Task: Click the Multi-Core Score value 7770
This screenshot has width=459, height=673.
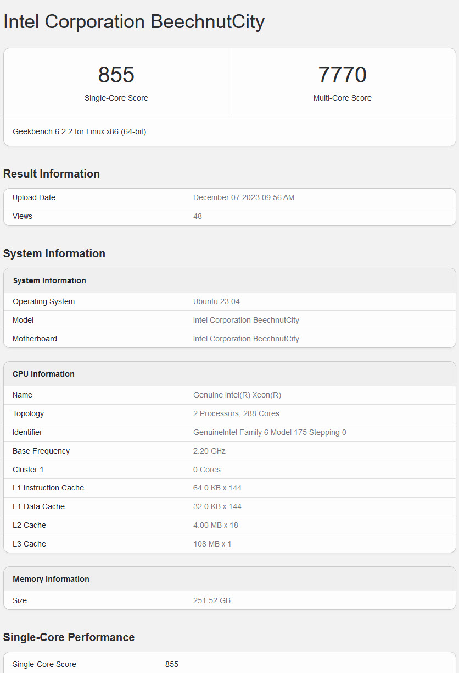Action: (343, 75)
